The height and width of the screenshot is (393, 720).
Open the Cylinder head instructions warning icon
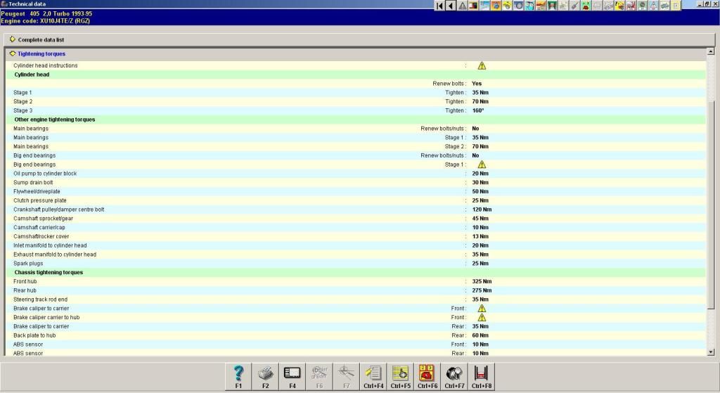click(x=482, y=65)
